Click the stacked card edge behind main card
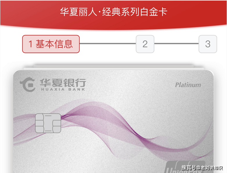Viewport: 227px width, 173px height. click(x=114, y=69)
